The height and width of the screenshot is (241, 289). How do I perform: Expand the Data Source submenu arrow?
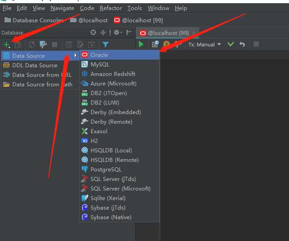pyautogui.click(x=75, y=55)
